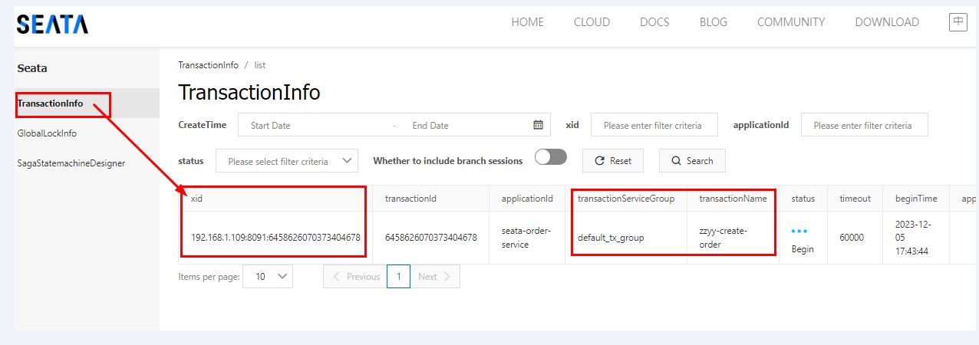Screen dimensions: 979x345
Task: Focus the Start Date field
Action: 318,125
